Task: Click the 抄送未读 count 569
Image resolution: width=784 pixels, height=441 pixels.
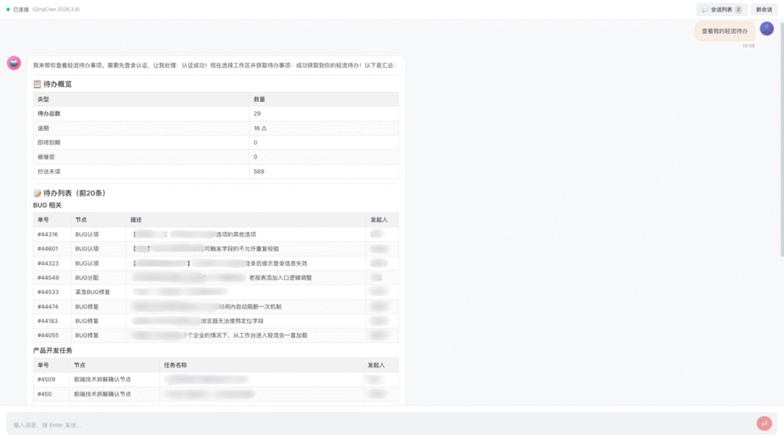Action: 259,171
